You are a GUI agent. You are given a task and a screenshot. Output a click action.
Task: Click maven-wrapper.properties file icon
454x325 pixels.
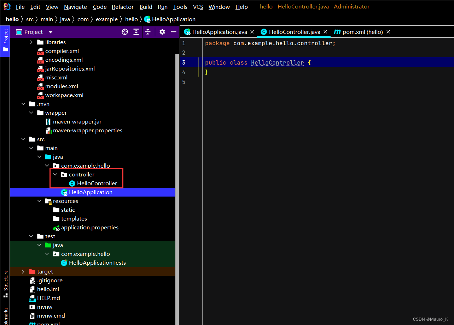(x=48, y=131)
